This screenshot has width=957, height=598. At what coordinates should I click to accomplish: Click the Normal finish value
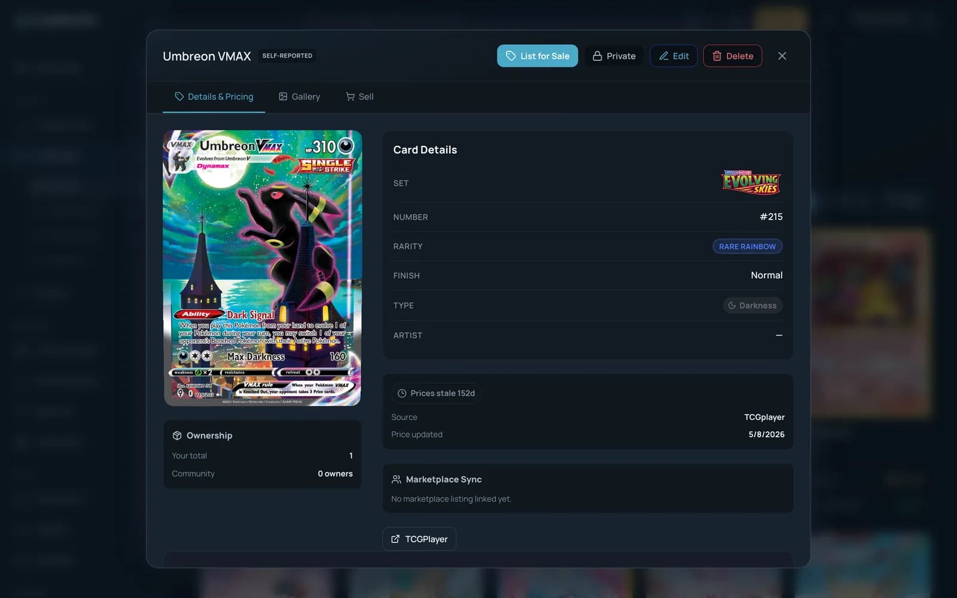tap(766, 275)
